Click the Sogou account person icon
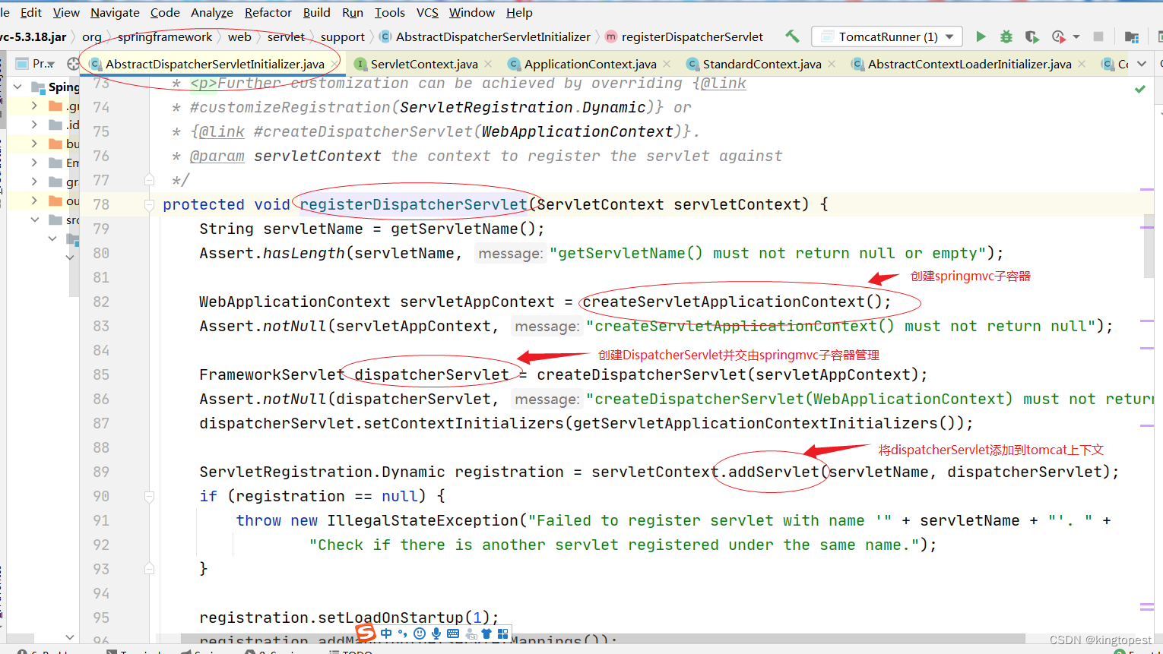Viewport: 1163px width, 654px height. pyautogui.click(x=471, y=633)
